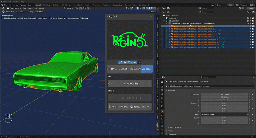Image resolution: width=256 pixels, height=138 pixels.
Task: Open the World properties tab icon
Action: click(162, 102)
